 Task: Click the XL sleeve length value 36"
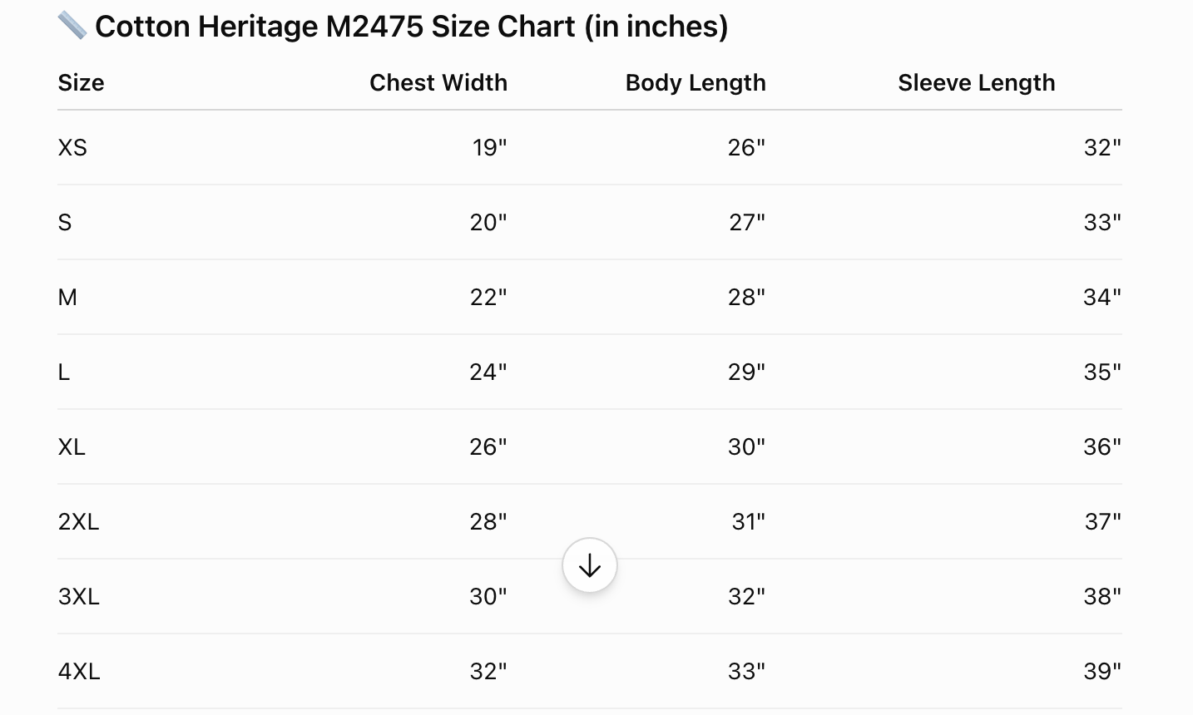coord(1102,447)
